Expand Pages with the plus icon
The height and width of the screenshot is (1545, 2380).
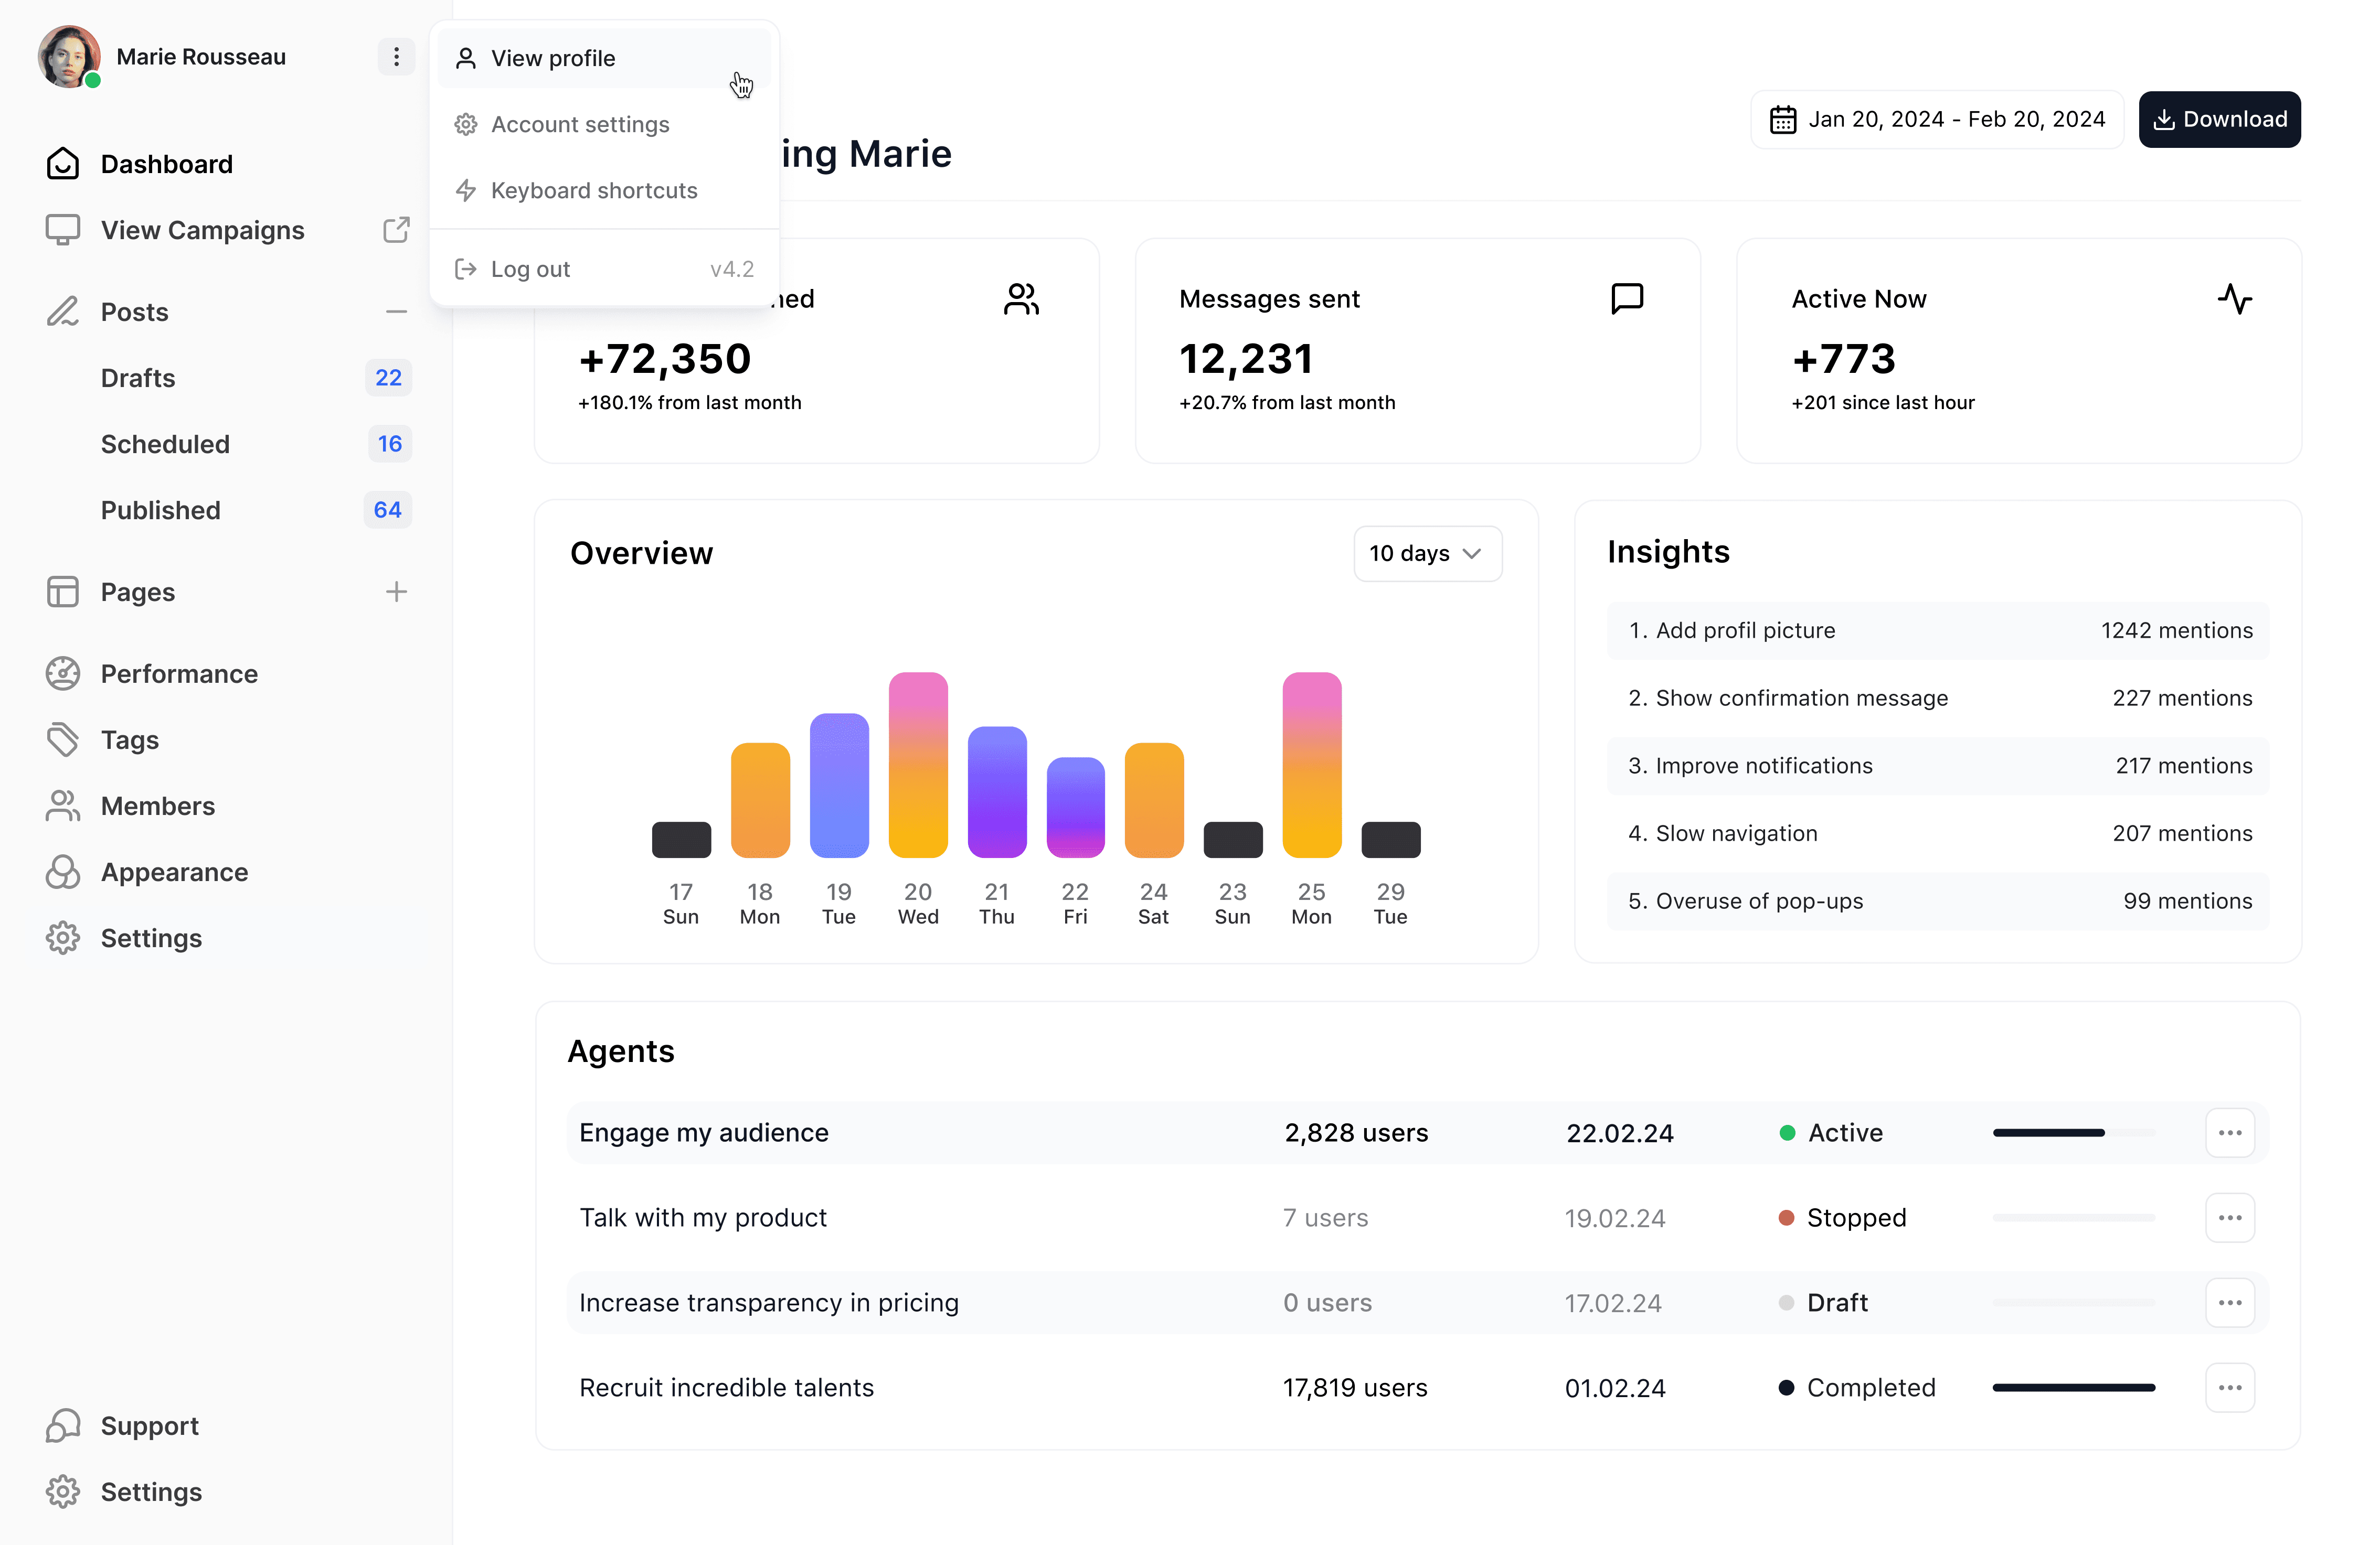tap(396, 592)
